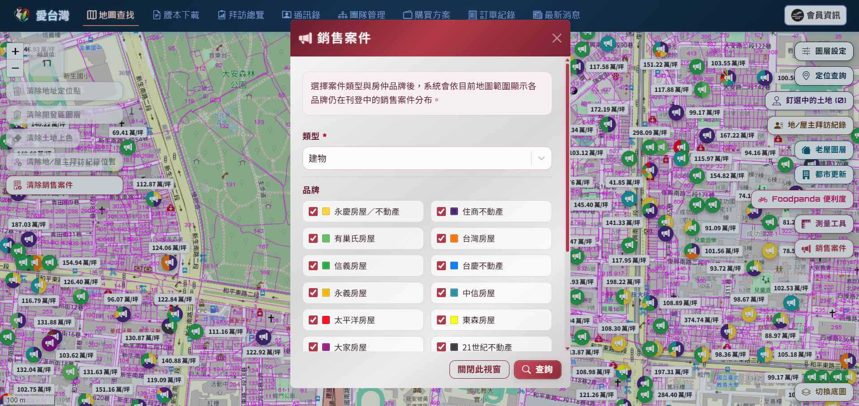
Task: Go to 拜訪總覽 page
Action: (241, 15)
